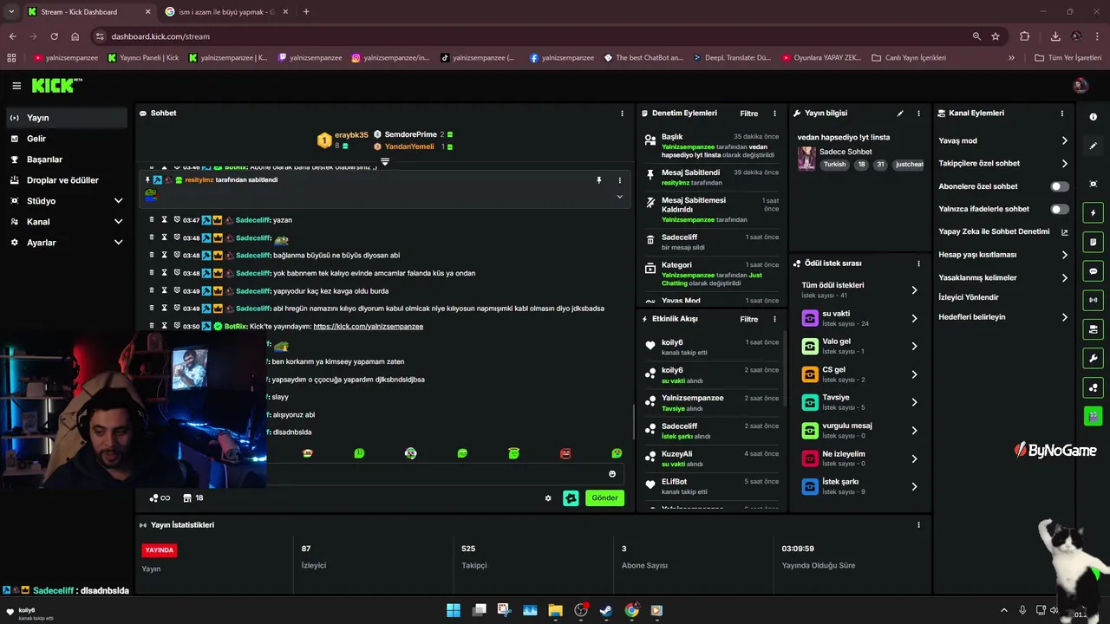This screenshot has height=624, width=1110.
Task: Open Yavaş mod options
Action: click(1003, 140)
